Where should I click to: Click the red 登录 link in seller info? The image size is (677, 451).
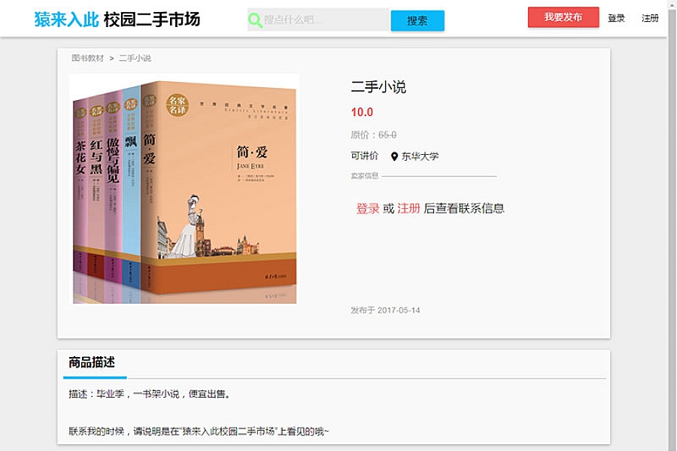pyautogui.click(x=367, y=208)
